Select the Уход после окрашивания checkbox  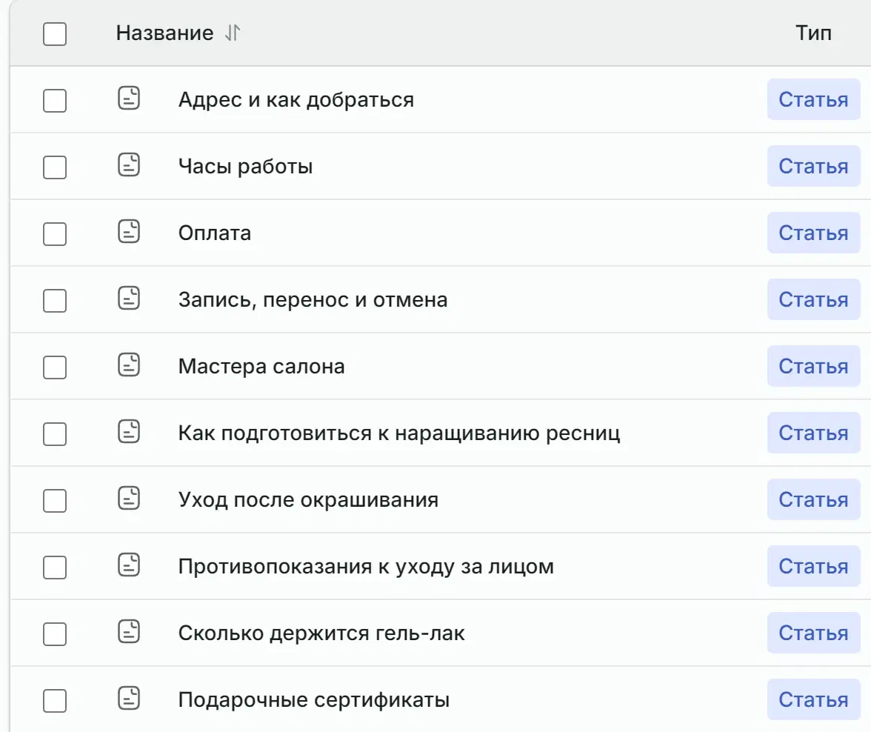55,501
